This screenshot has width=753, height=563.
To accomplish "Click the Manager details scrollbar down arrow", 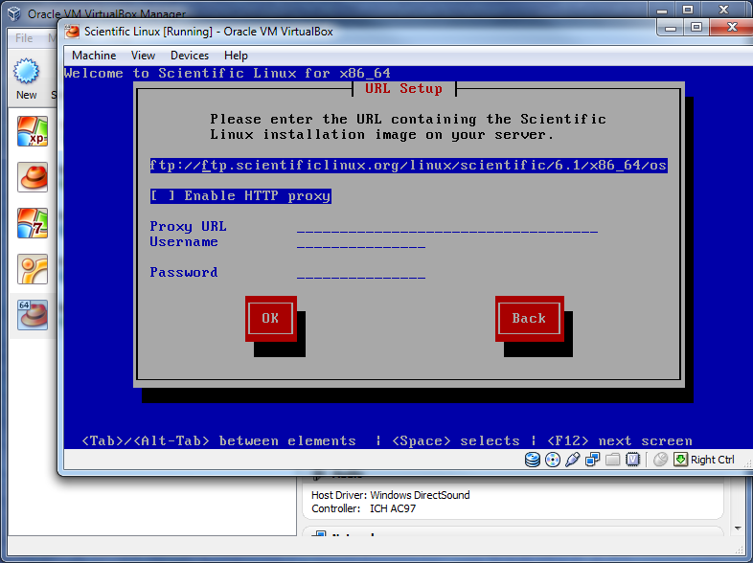I will tap(738, 529).
